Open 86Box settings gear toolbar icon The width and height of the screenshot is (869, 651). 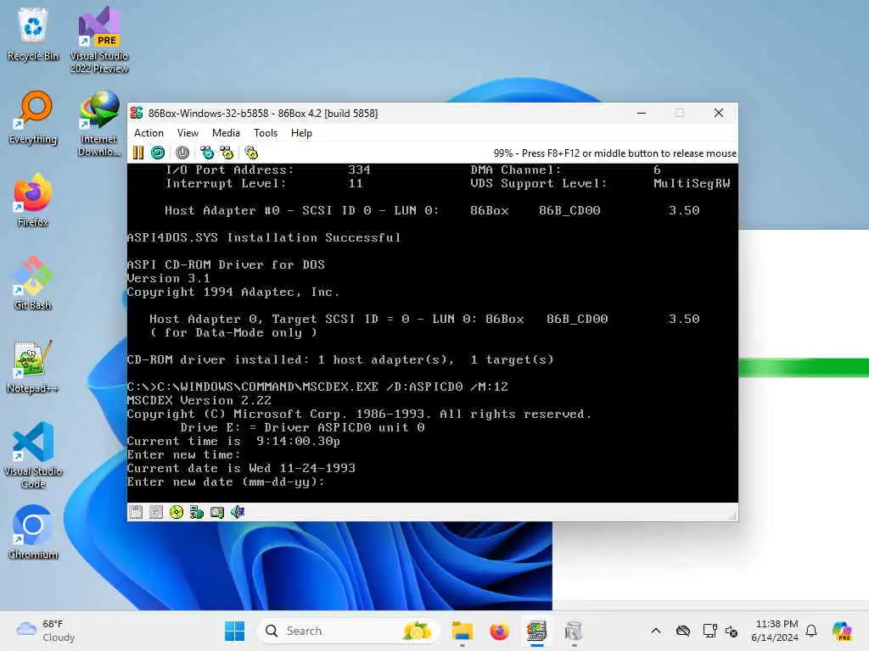pos(251,153)
